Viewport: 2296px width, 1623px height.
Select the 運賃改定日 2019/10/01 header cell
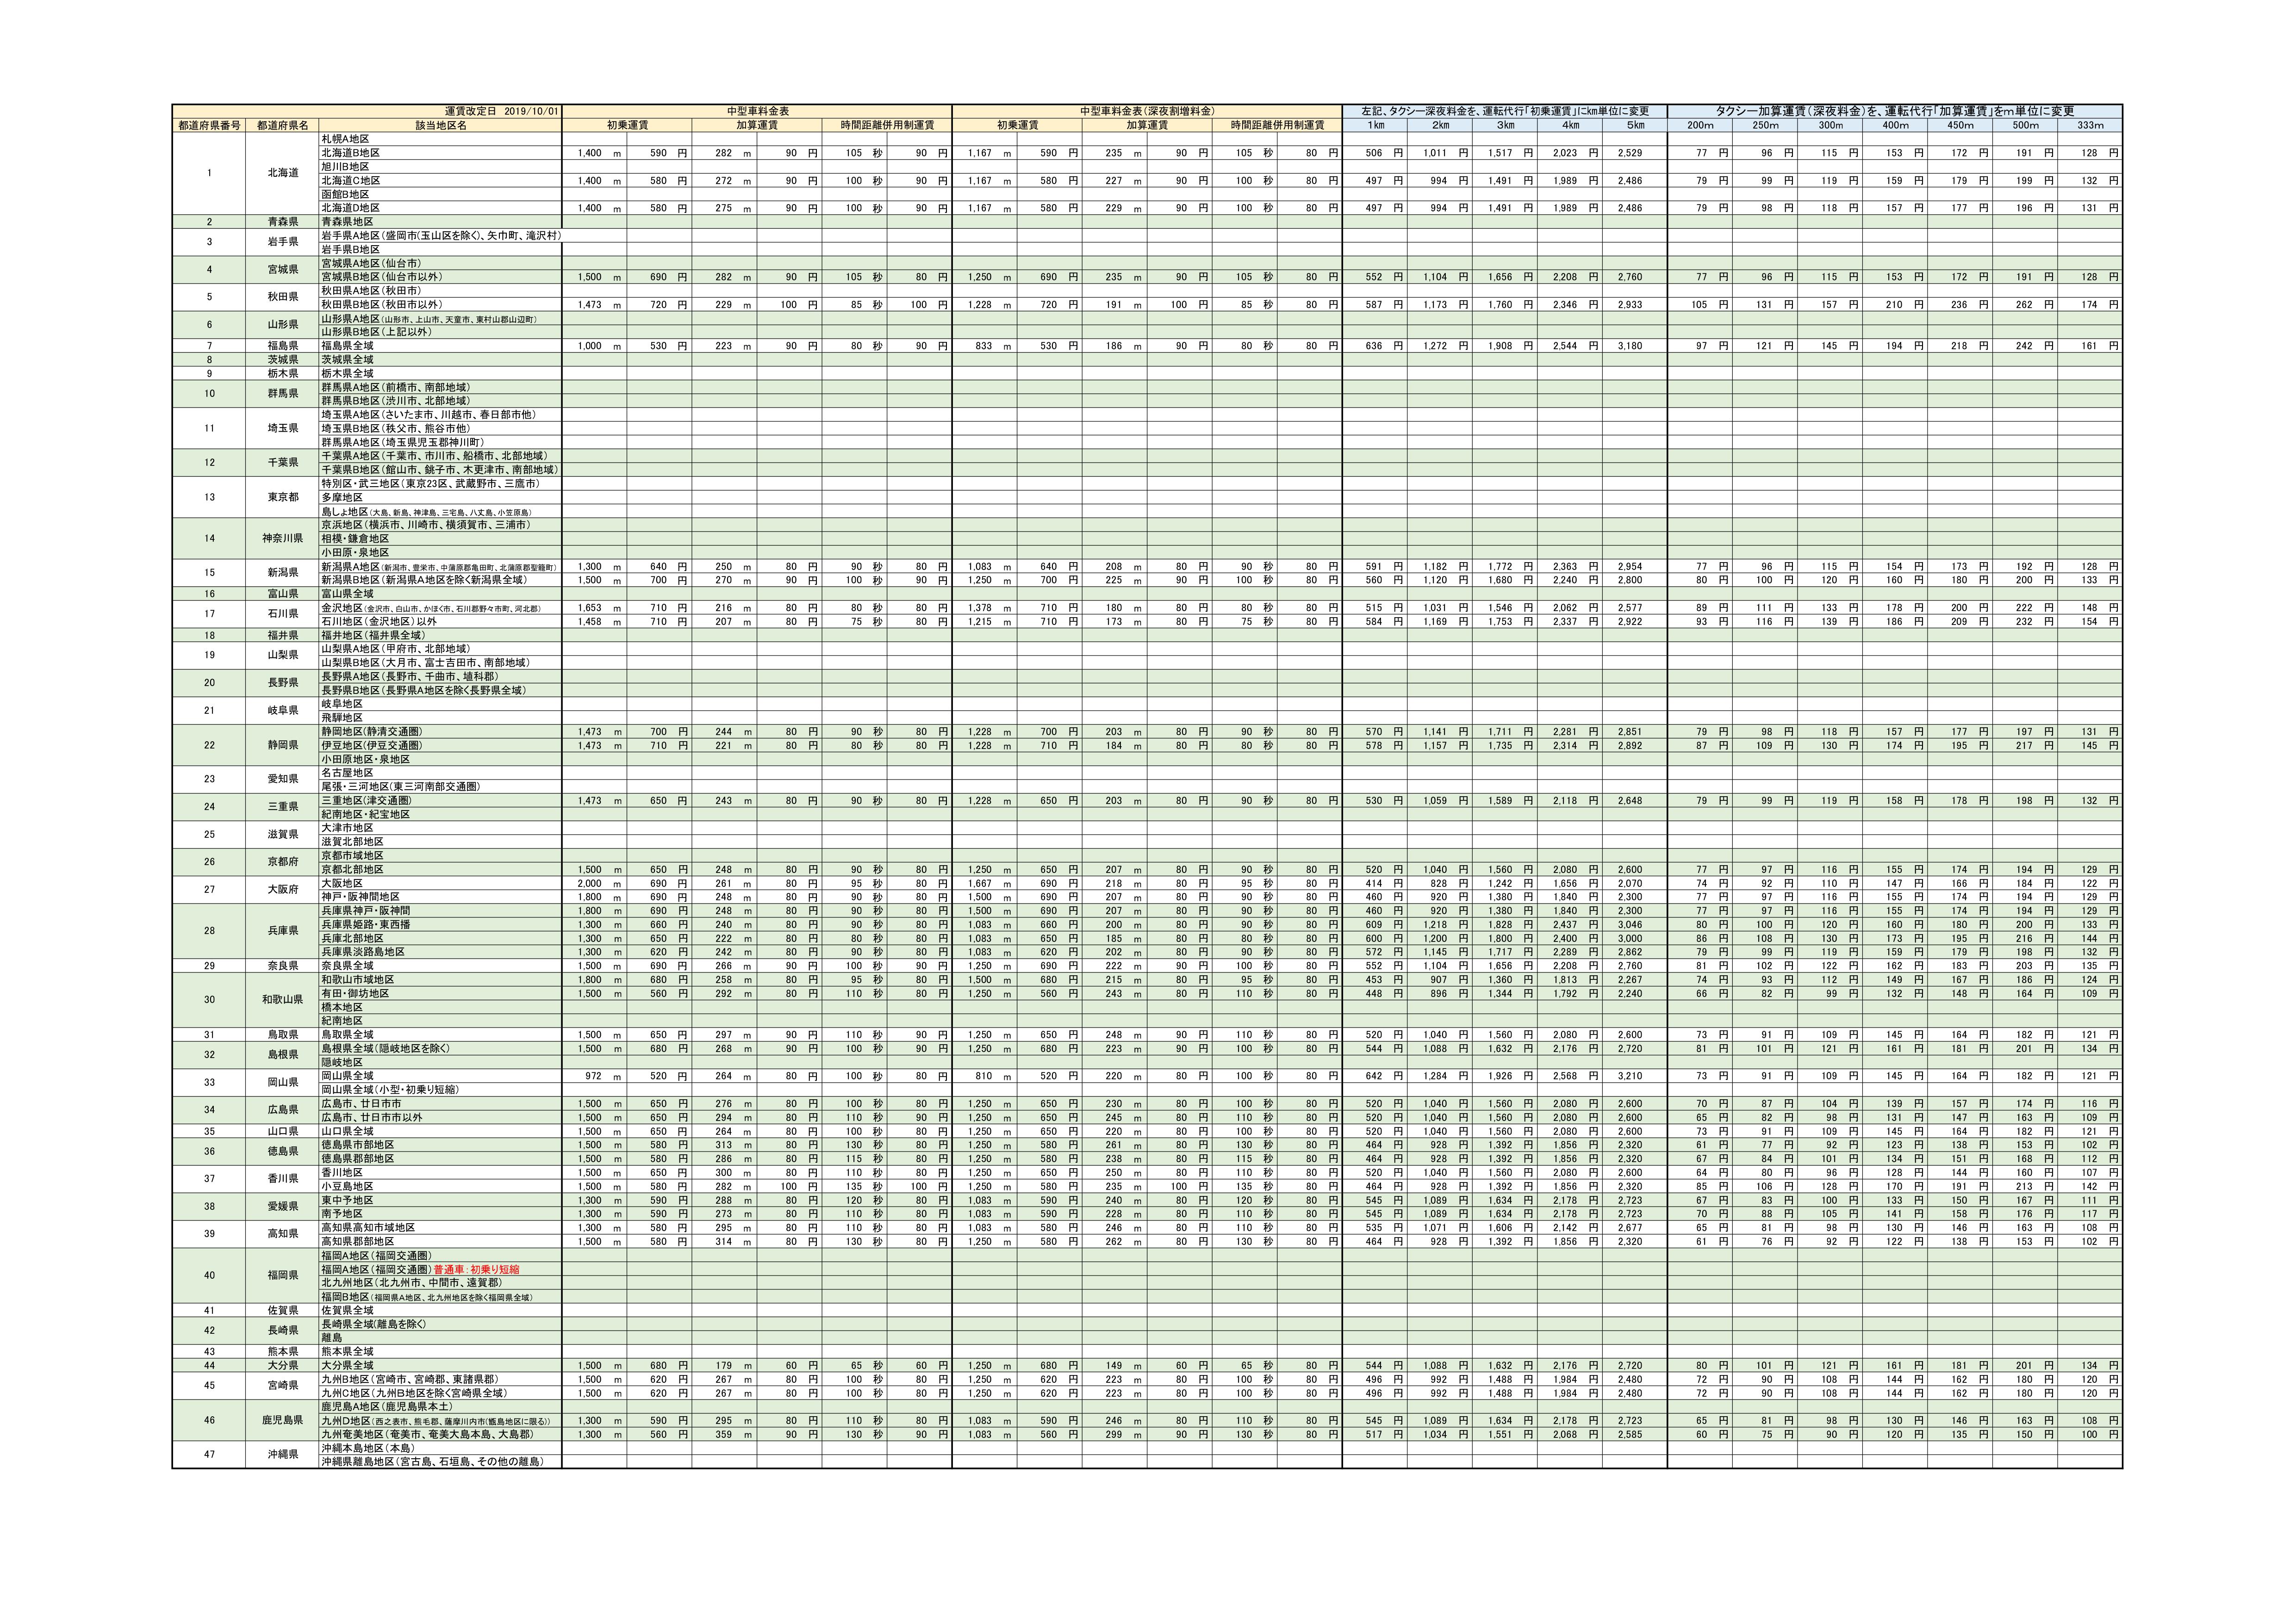coord(501,111)
